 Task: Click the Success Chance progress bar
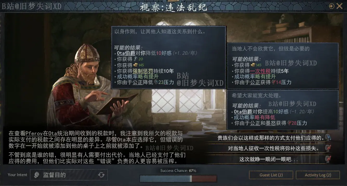click(178, 179)
